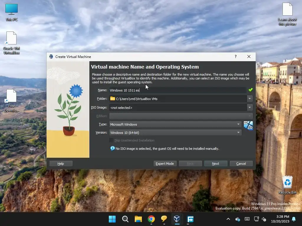This screenshot has height=226, width=302.
Task: Open Google Chrome from the taskbar
Action: [x=151, y=219]
